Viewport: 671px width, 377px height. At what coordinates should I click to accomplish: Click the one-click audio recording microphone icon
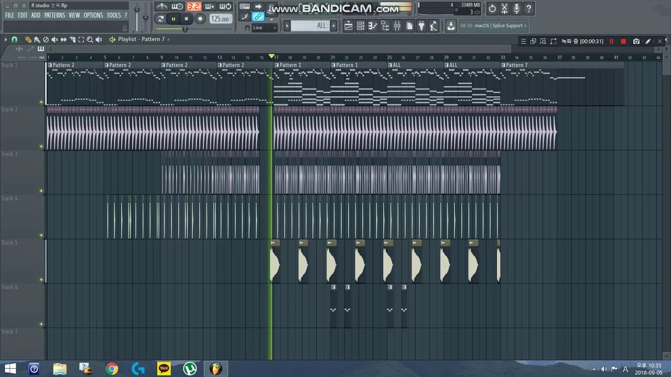516,8
